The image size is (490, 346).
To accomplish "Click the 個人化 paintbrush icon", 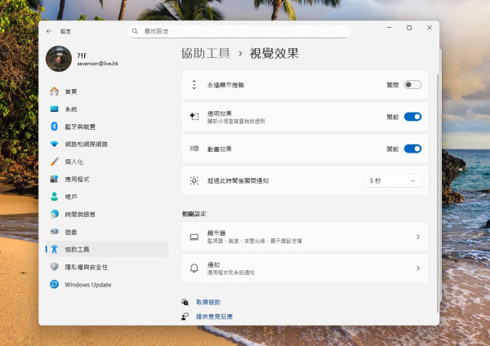I will 55,162.
